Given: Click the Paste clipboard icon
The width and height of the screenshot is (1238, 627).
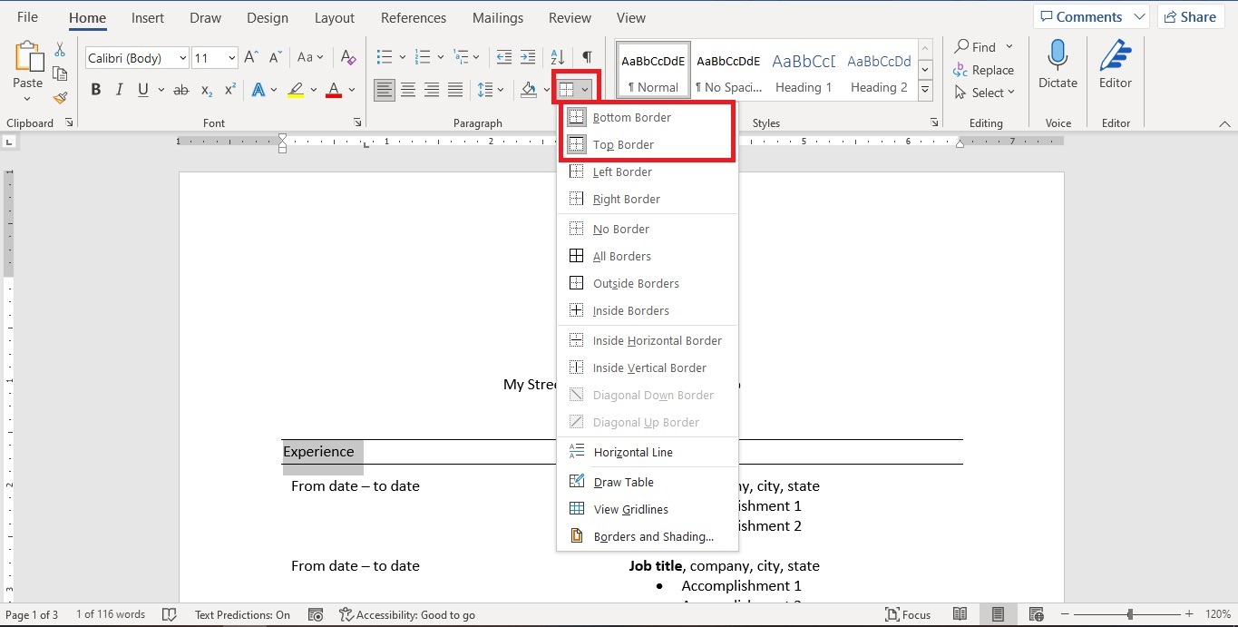Looking at the screenshot, I should tap(27, 57).
